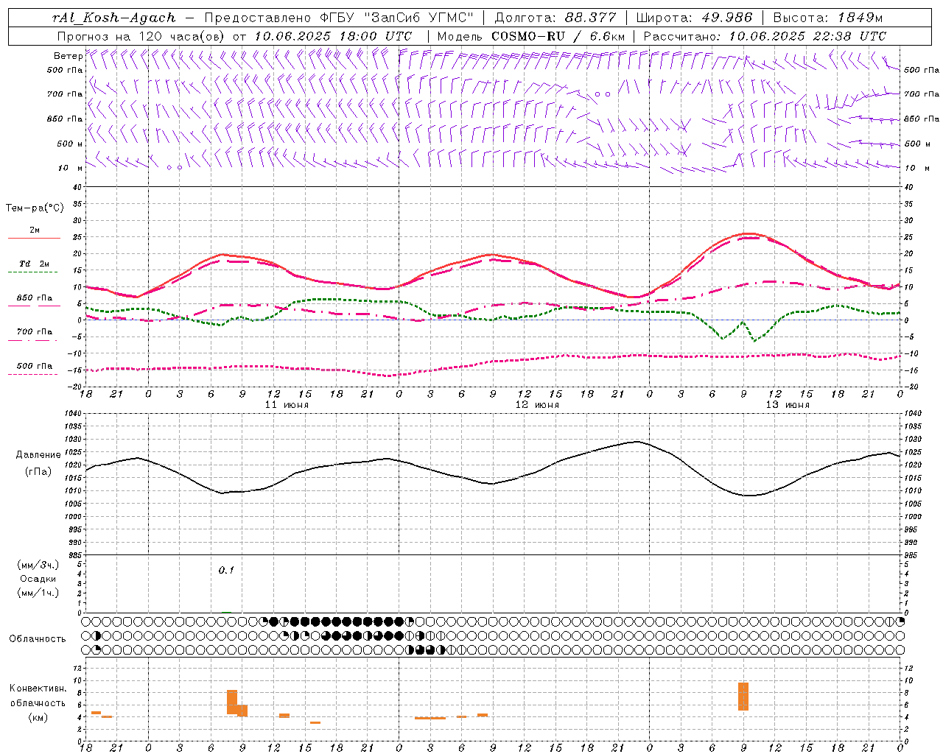Click the Тем-ра(°C) axis title

click(35, 208)
